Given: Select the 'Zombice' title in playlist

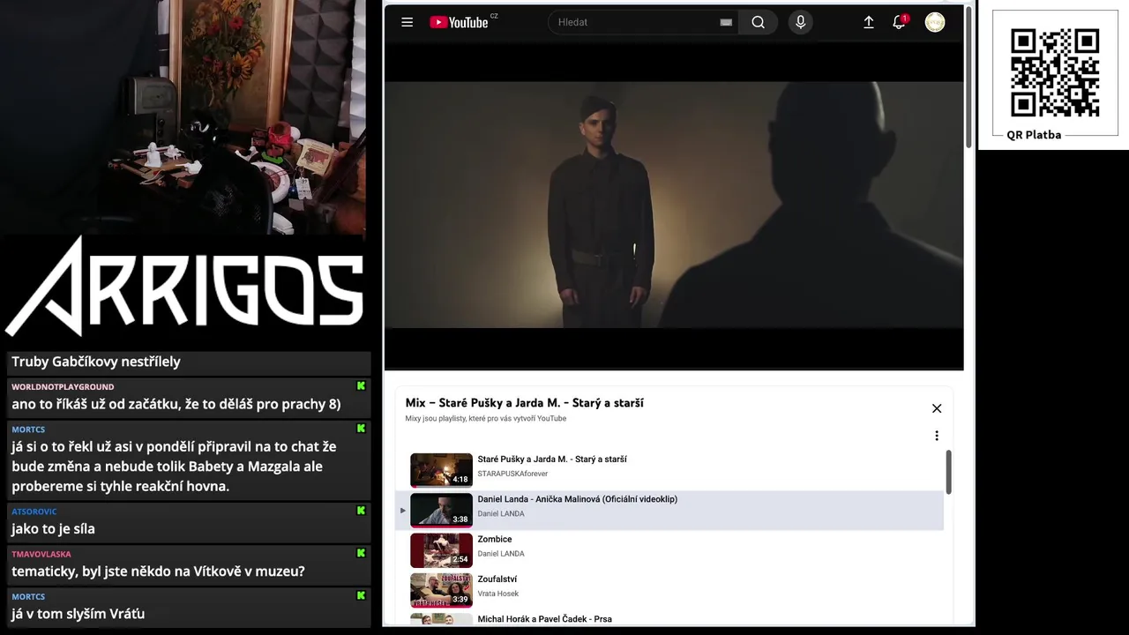Looking at the screenshot, I should (495, 539).
